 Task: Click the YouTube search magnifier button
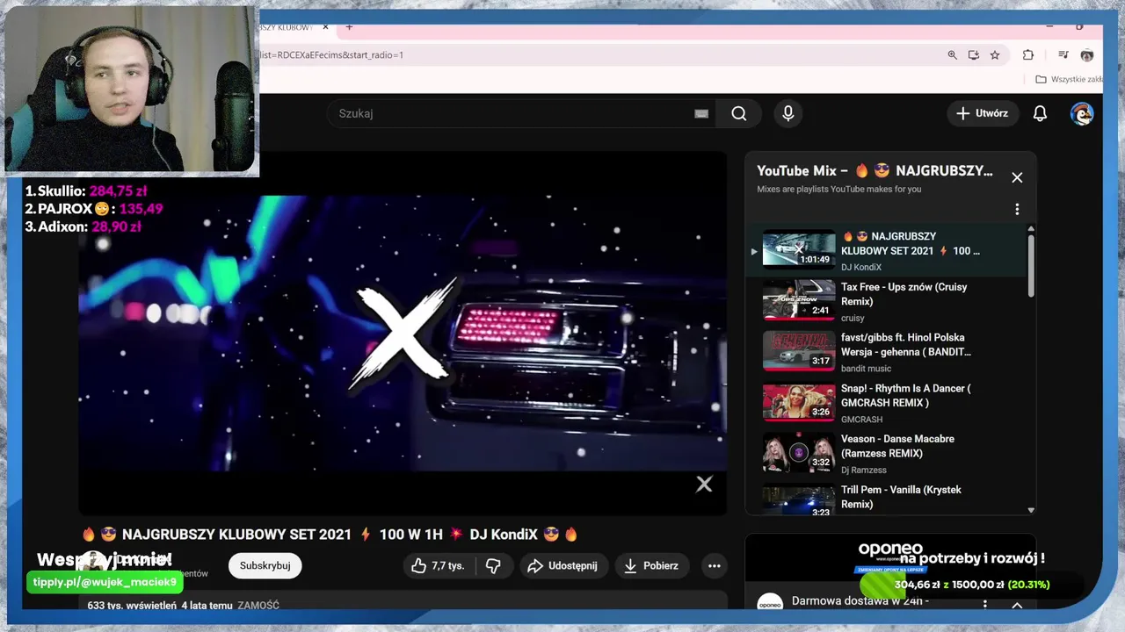click(x=739, y=113)
